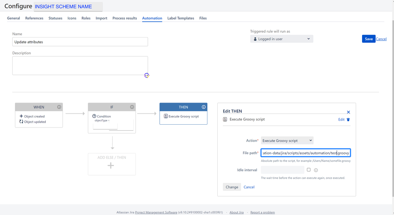The width and height of the screenshot is (394, 215).
Task: Open the Process results tab
Action: (125, 18)
